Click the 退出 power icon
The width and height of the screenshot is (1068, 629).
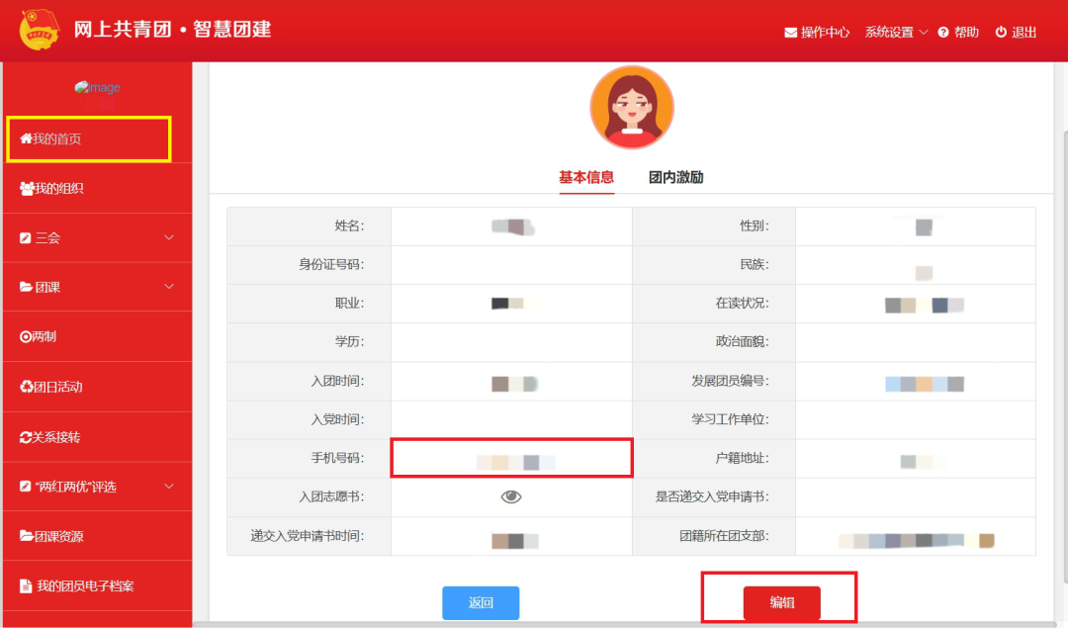[x=1001, y=32]
